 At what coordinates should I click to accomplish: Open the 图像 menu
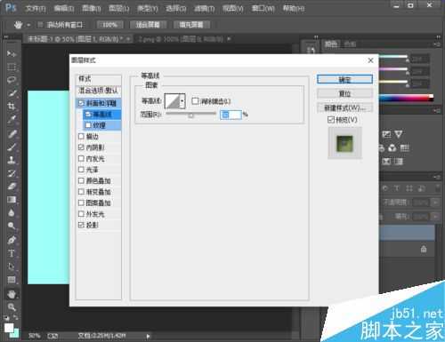92,8
